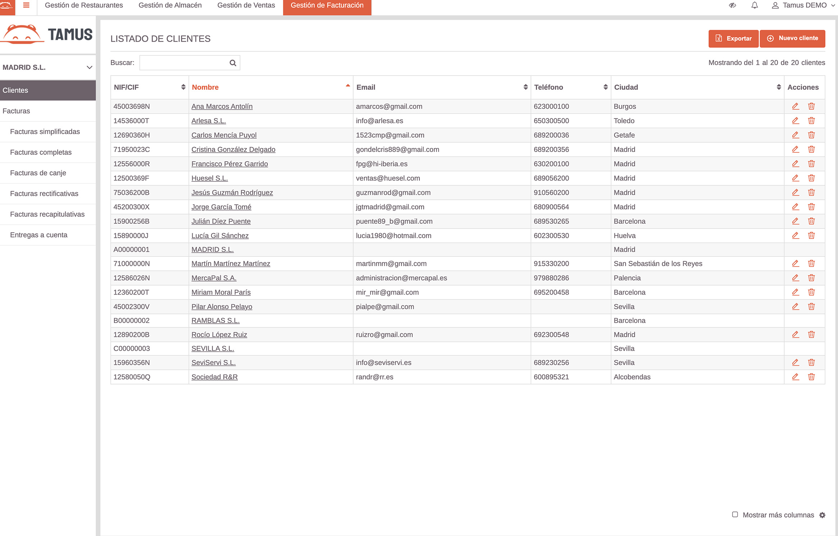Enable Mostrar más columnas checkbox
The image size is (838, 536).
pyautogui.click(x=735, y=514)
